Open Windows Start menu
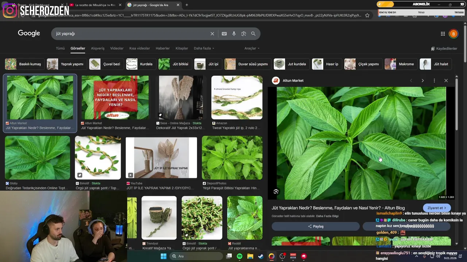This screenshot has width=467, height=262. (163, 256)
